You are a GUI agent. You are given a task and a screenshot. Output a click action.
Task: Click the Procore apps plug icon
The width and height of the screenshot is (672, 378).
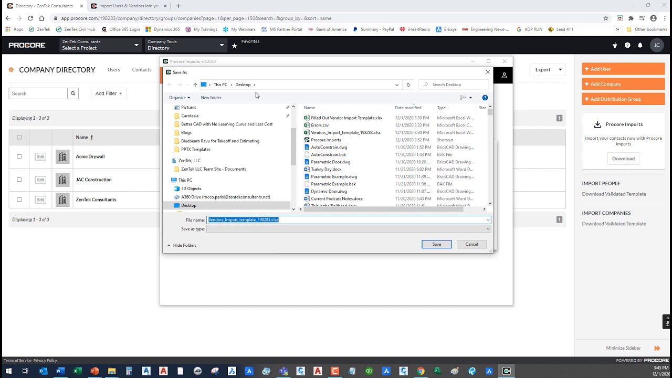coord(615,45)
